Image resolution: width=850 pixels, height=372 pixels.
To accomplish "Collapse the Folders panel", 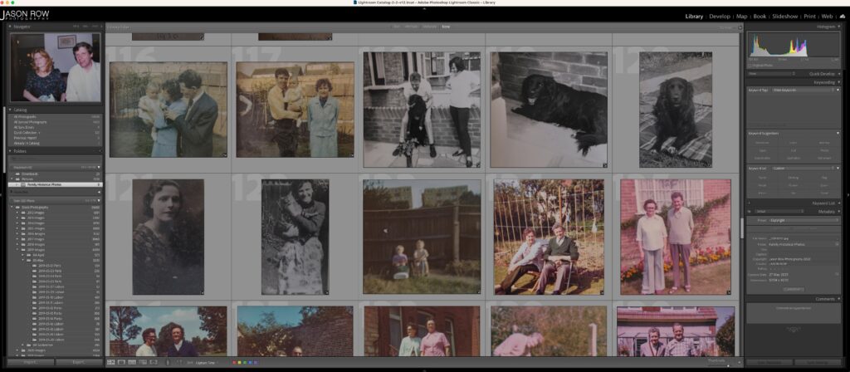I will (x=10, y=151).
